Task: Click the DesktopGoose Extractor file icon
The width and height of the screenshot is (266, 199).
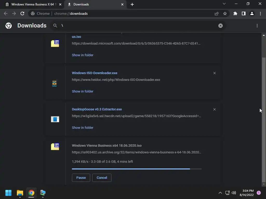Action: (55, 119)
